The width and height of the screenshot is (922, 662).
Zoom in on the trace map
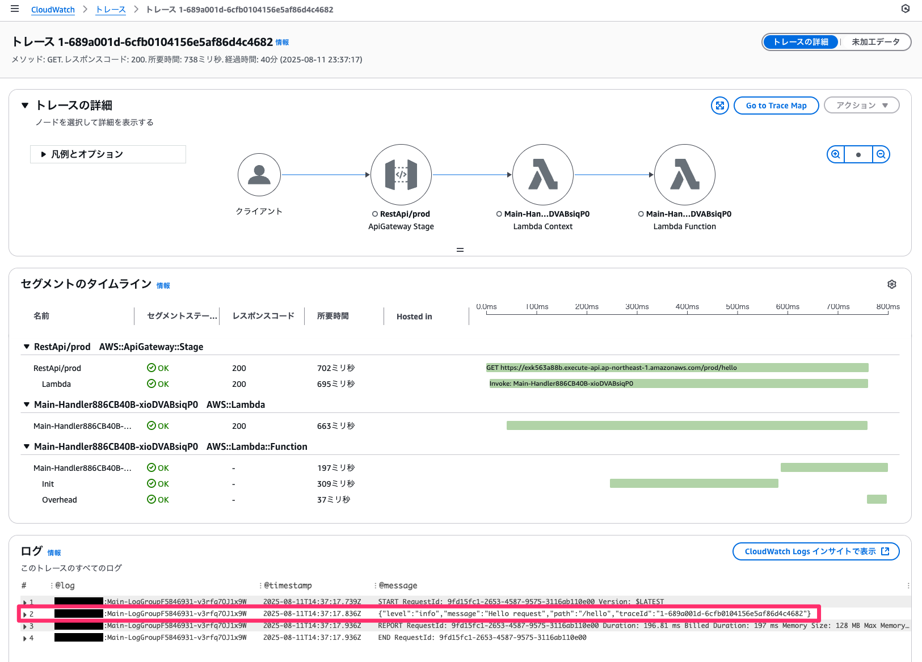coord(836,154)
